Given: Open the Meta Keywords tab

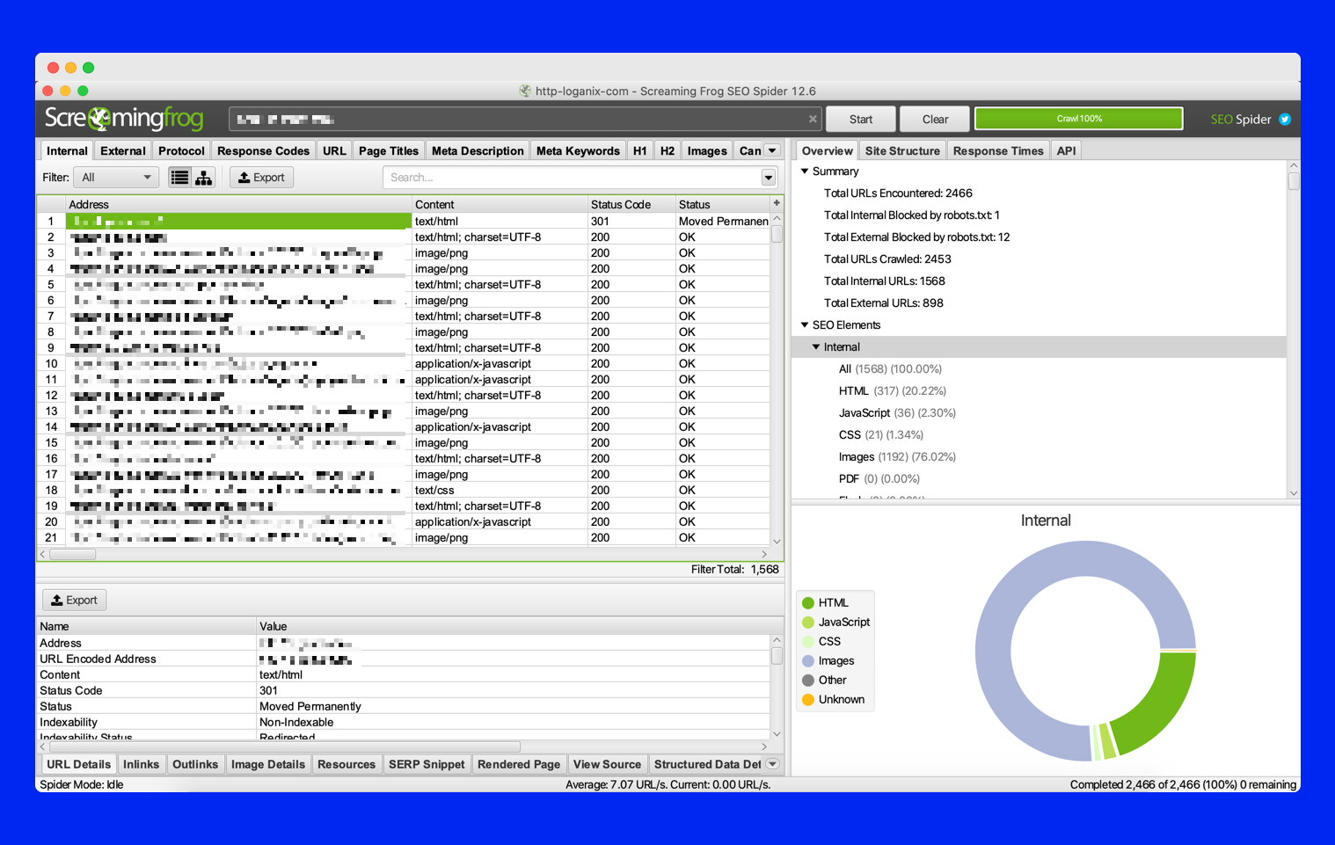Looking at the screenshot, I should [x=578, y=151].
